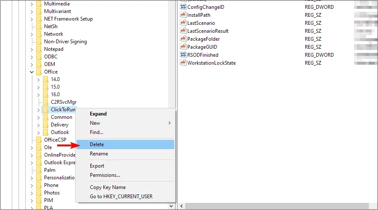378x210 pixels.
Task: Expand the 15.0 subkey
Action: click(x=38, y=87)
